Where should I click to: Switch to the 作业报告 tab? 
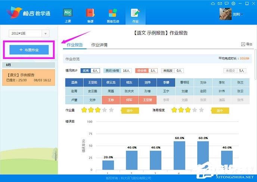(x=75, y=45)
